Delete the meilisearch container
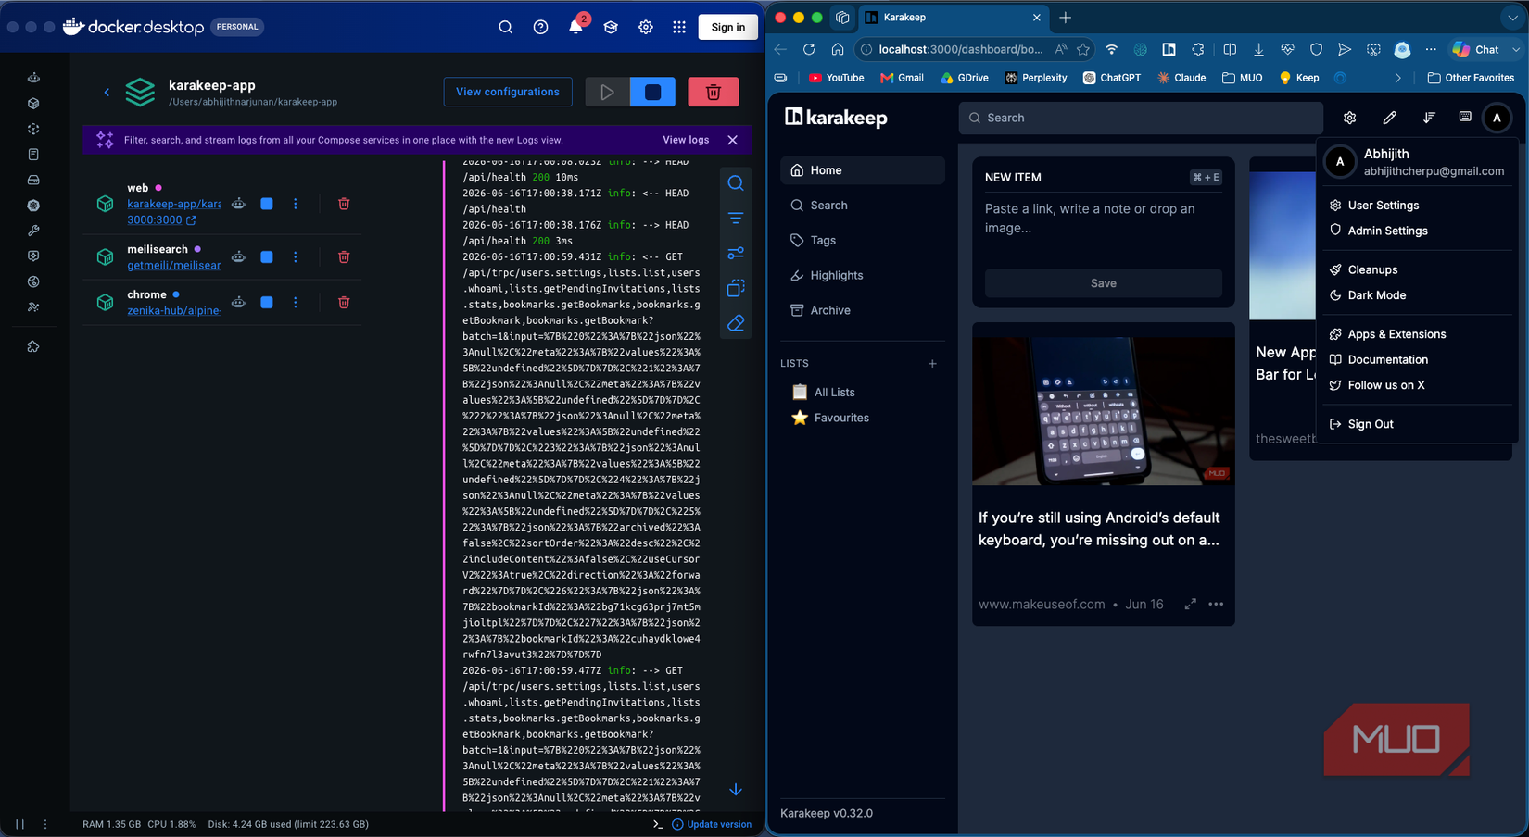1529x837 pixels. point(344,257)
